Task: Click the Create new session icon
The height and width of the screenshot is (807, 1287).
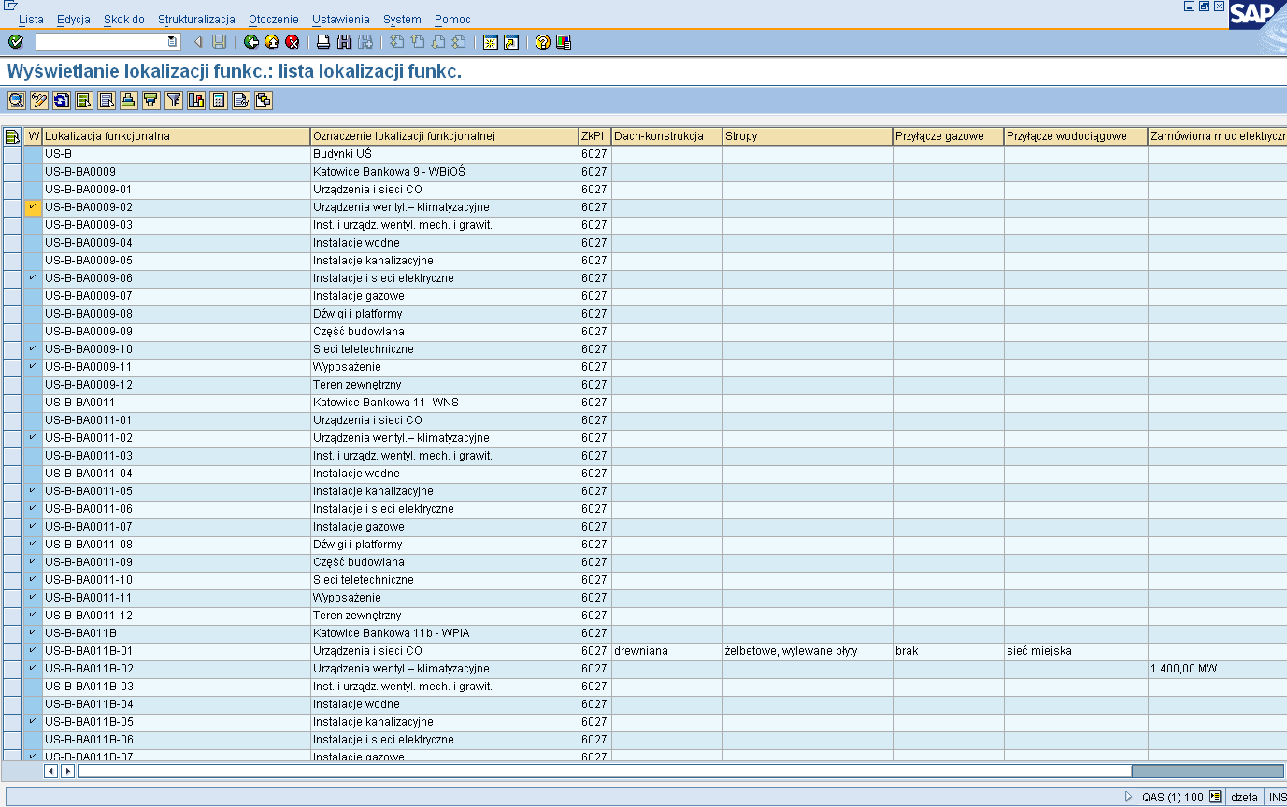Action: [x=490, y=42]
